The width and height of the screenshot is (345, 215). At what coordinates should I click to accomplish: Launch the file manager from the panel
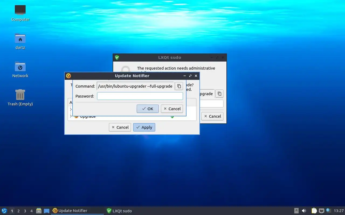(39, 211)
